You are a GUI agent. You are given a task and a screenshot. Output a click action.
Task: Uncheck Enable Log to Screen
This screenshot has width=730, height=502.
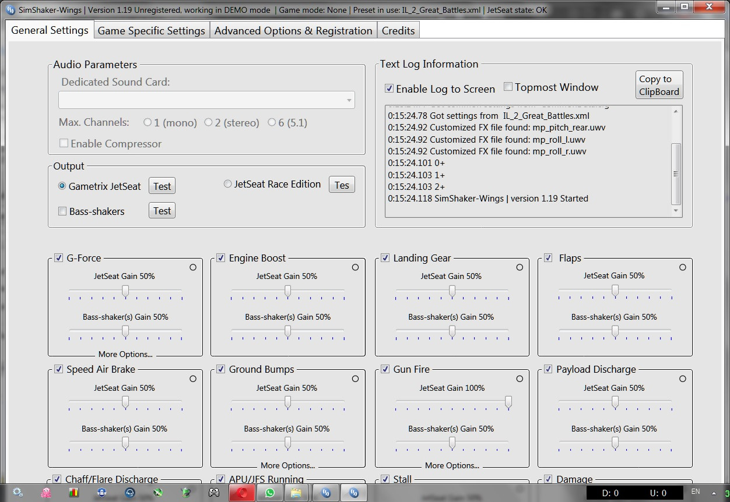pos(389,89)
